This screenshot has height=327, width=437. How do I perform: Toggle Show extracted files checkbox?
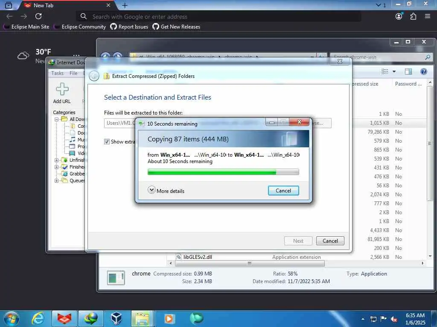coord(106,141)
